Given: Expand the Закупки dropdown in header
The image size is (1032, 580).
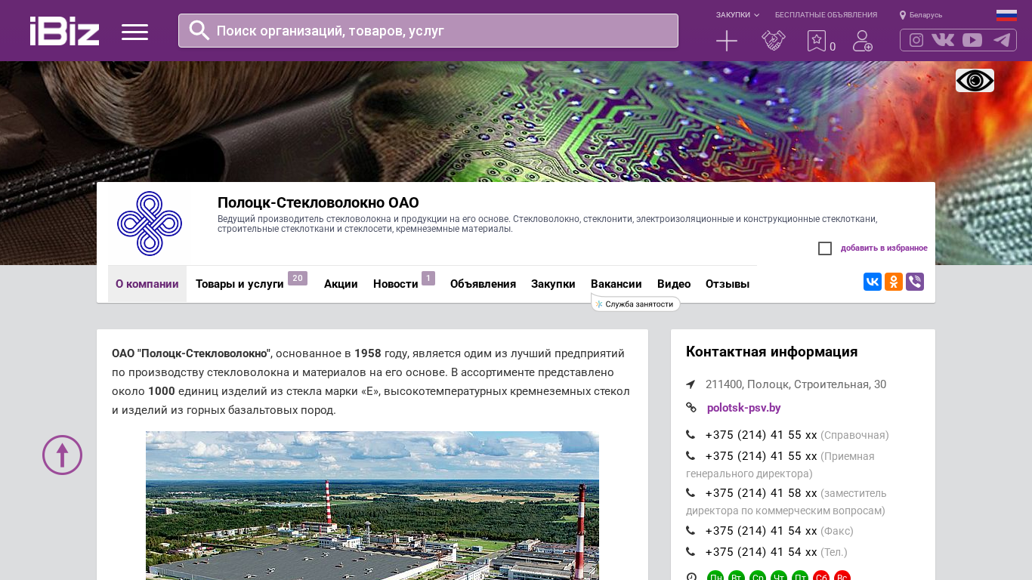Looking at the screenshot, I should pyautogui.click(x=737, y=15).
